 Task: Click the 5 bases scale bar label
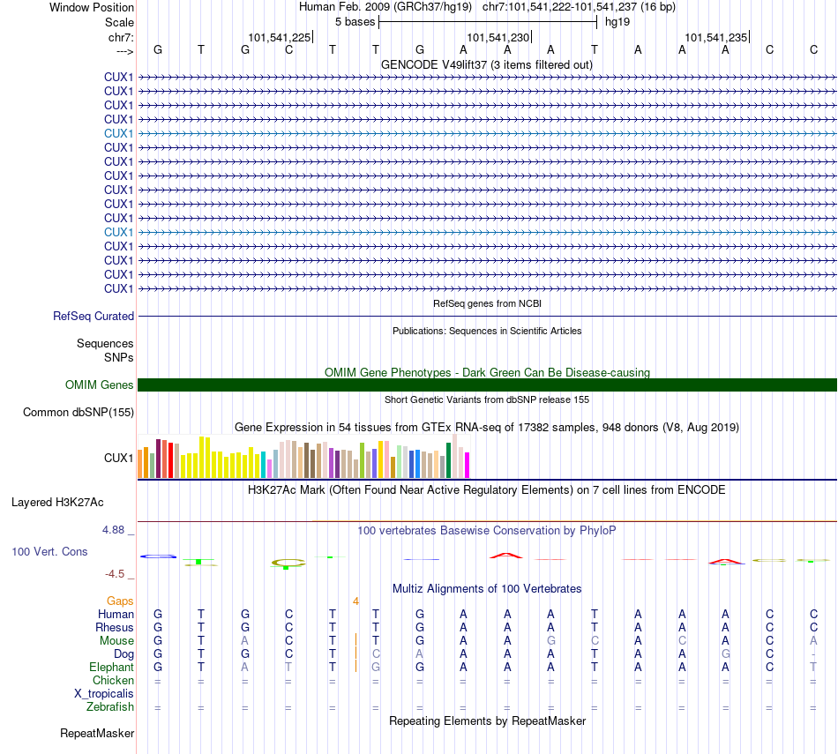click(355, 22)
